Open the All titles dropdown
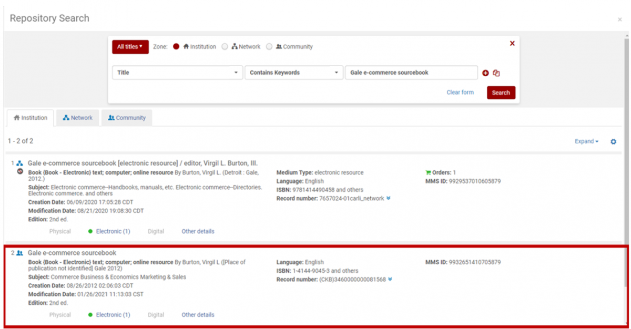The width and height of the screenshot is (631, 329). tap(130, 47)
